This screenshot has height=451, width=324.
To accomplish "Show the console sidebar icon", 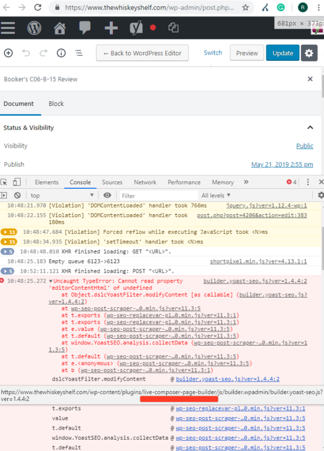I will click(x=4, y=196).
